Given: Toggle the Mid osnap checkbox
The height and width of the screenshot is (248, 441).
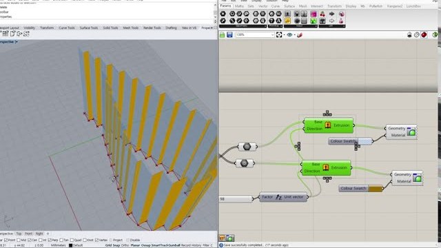Looking at the screenshot, I should (19, 240).
